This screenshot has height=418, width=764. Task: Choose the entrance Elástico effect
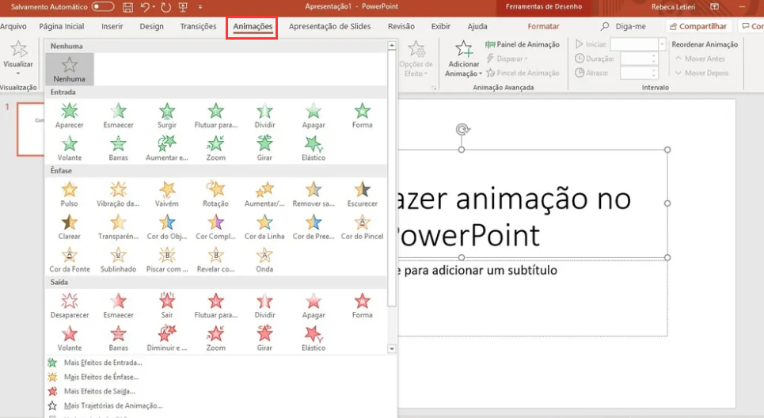[x=314, y=149]
